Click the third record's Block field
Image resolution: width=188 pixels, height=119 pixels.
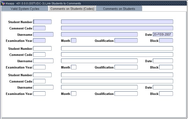166,94
